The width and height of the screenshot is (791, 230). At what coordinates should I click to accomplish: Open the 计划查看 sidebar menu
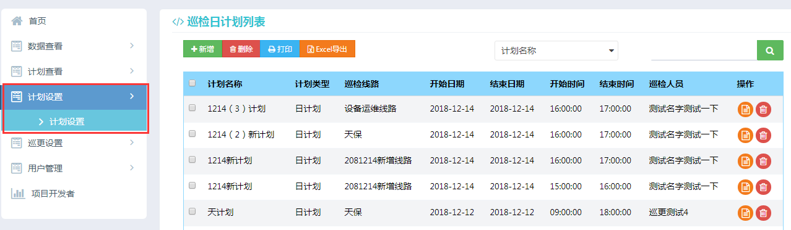pos(74,72)
